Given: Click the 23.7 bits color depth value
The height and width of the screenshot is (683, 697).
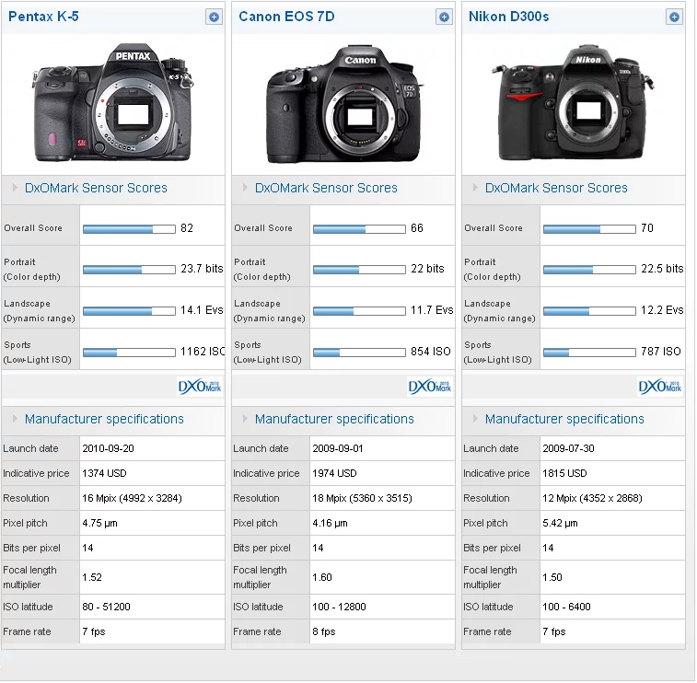Looking at the screenshot, I should [x=202, y=269].
